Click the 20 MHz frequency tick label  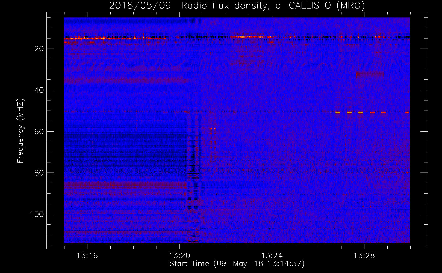click(39, 49)
